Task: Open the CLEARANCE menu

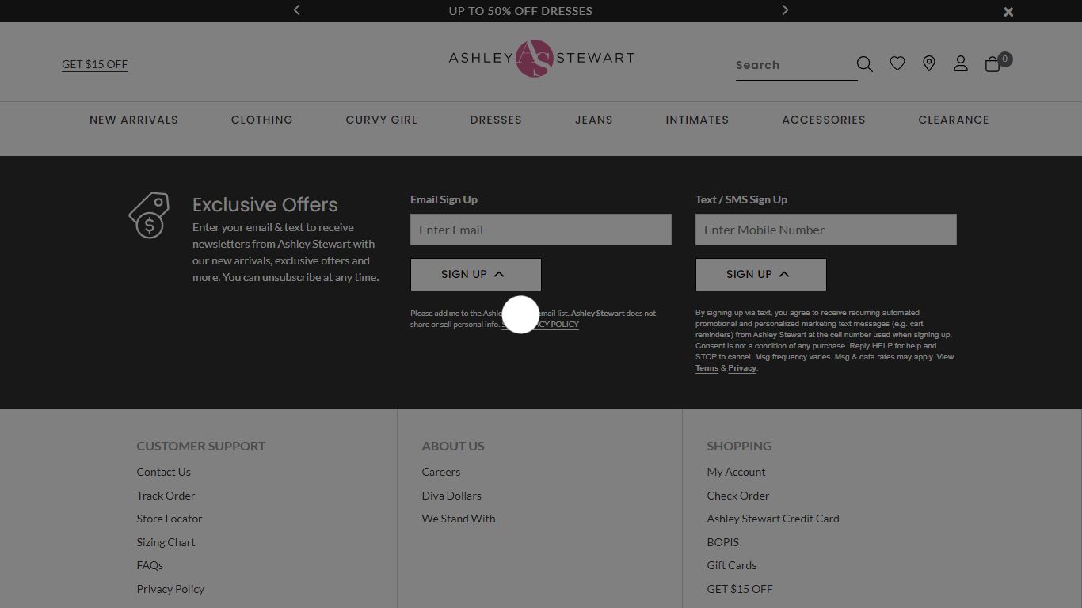Action: [x=953, y=120]
